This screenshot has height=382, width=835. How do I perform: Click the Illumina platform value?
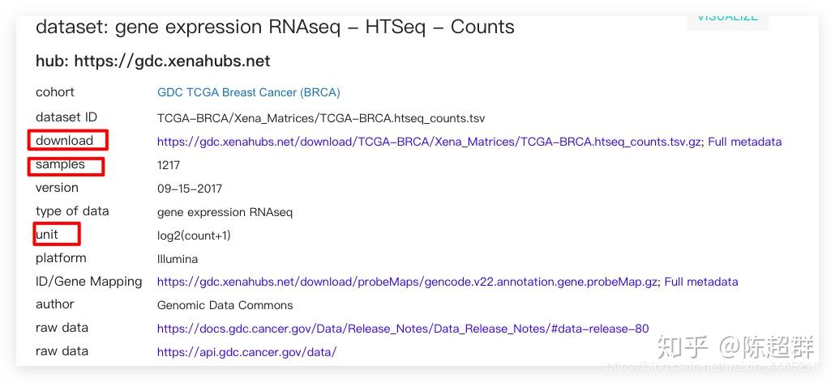(178, 259)
